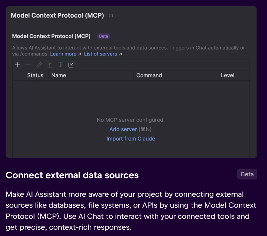The image size is (267, 236).
Task: Click the minus remove server icon
Action: [x=28, y=65]
